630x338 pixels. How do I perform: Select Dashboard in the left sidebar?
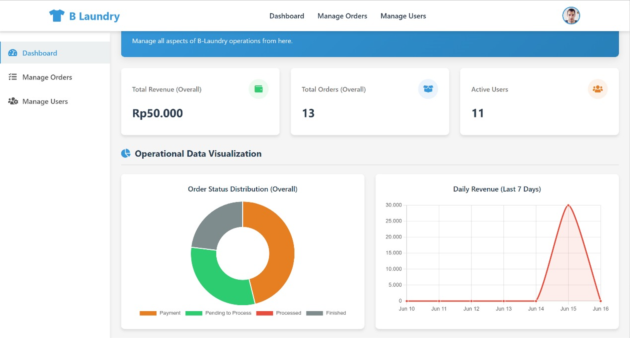pyautogui.click(x=40, y=53)
